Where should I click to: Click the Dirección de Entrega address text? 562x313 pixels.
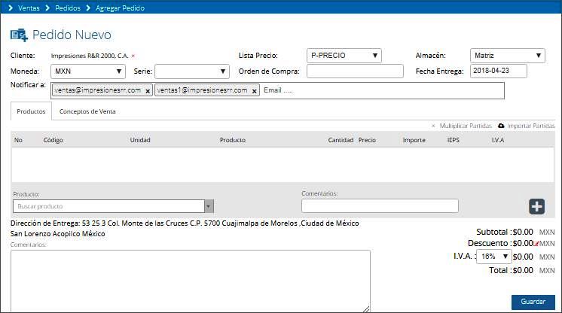(x=185, y=229)
